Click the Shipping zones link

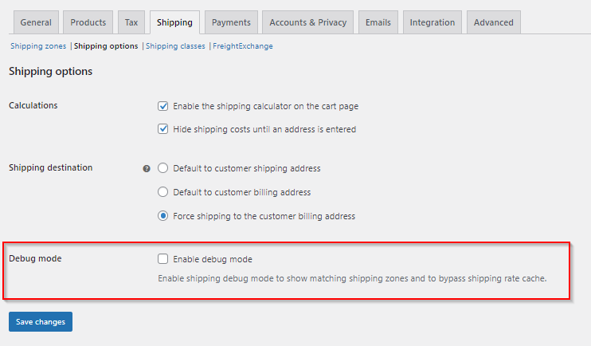click(38, 46)
